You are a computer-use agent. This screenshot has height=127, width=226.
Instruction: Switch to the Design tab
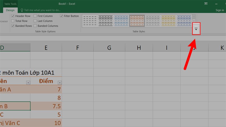[x=10, y=10]
